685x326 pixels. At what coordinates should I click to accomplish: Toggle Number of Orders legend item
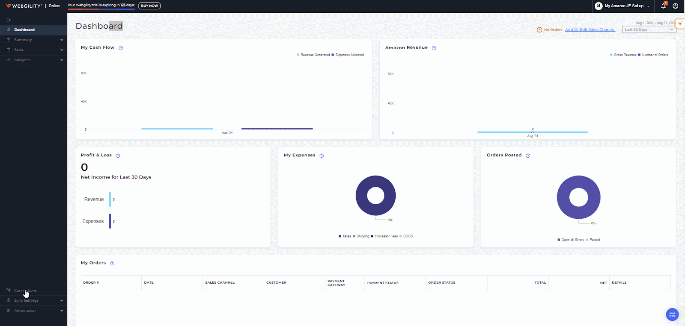655,55
